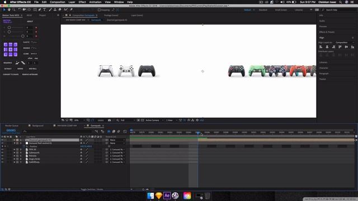Image resolution: width=358 pixels, height=201 pixels.
Task: Open After Effects from the Dock
Action: tap(167, 195)
